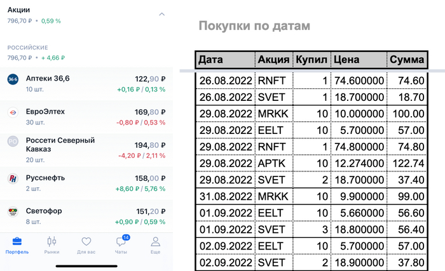Tap the Светофор logo icon
The height and width of the screenshot is (271, 445).
13,211
